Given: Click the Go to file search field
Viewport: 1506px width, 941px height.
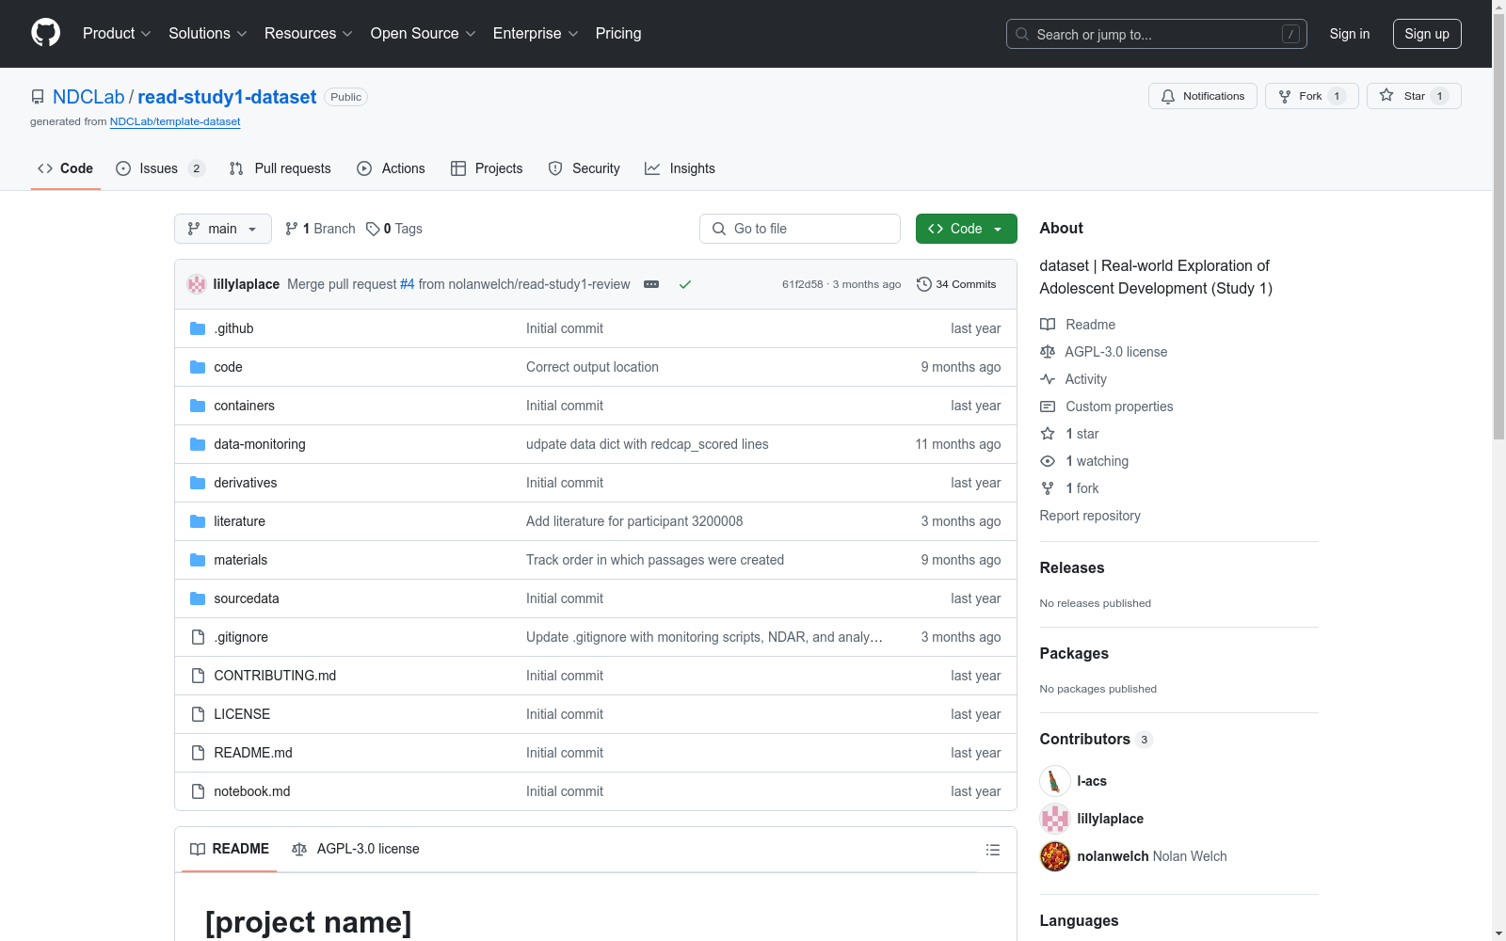Looking at the screenshot, I should tap(799, 229).
